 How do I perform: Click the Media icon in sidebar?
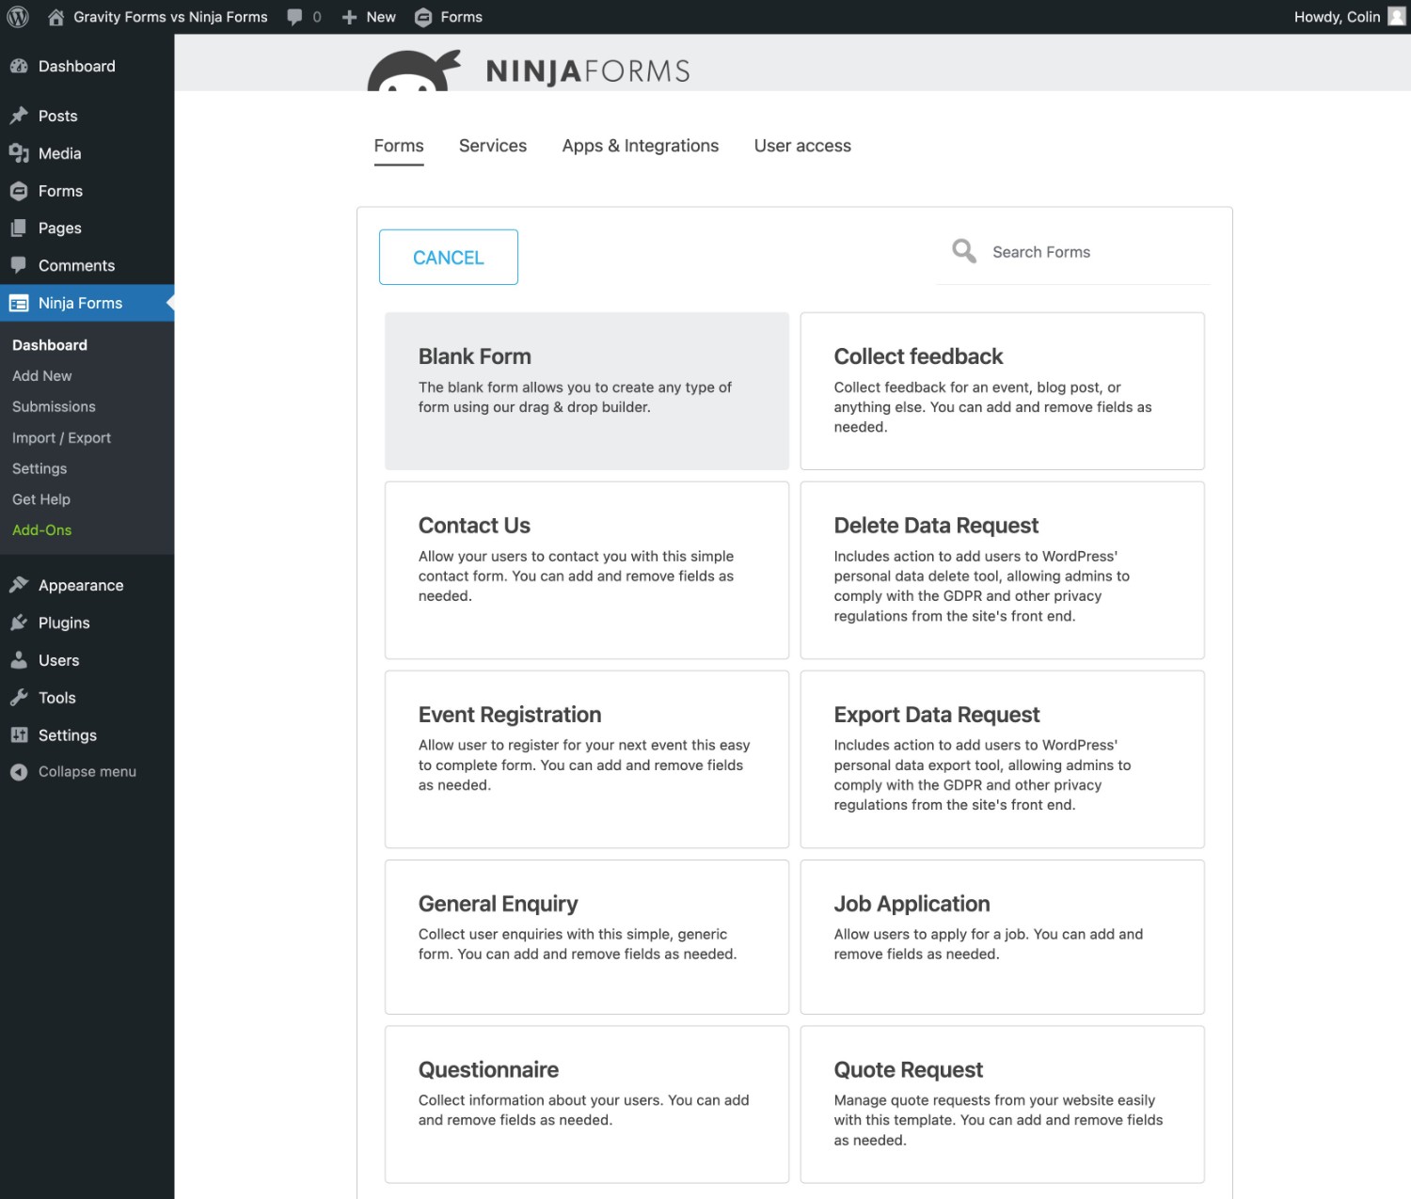tap(19, 153)
